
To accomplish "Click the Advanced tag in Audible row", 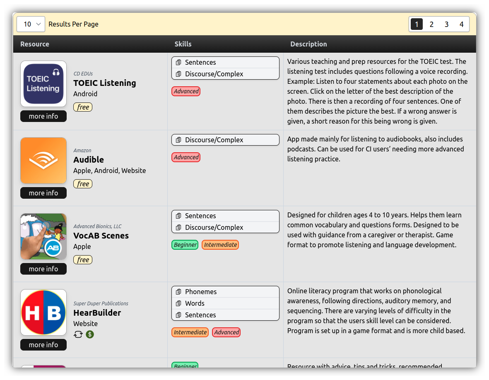I will click(186, 157).
